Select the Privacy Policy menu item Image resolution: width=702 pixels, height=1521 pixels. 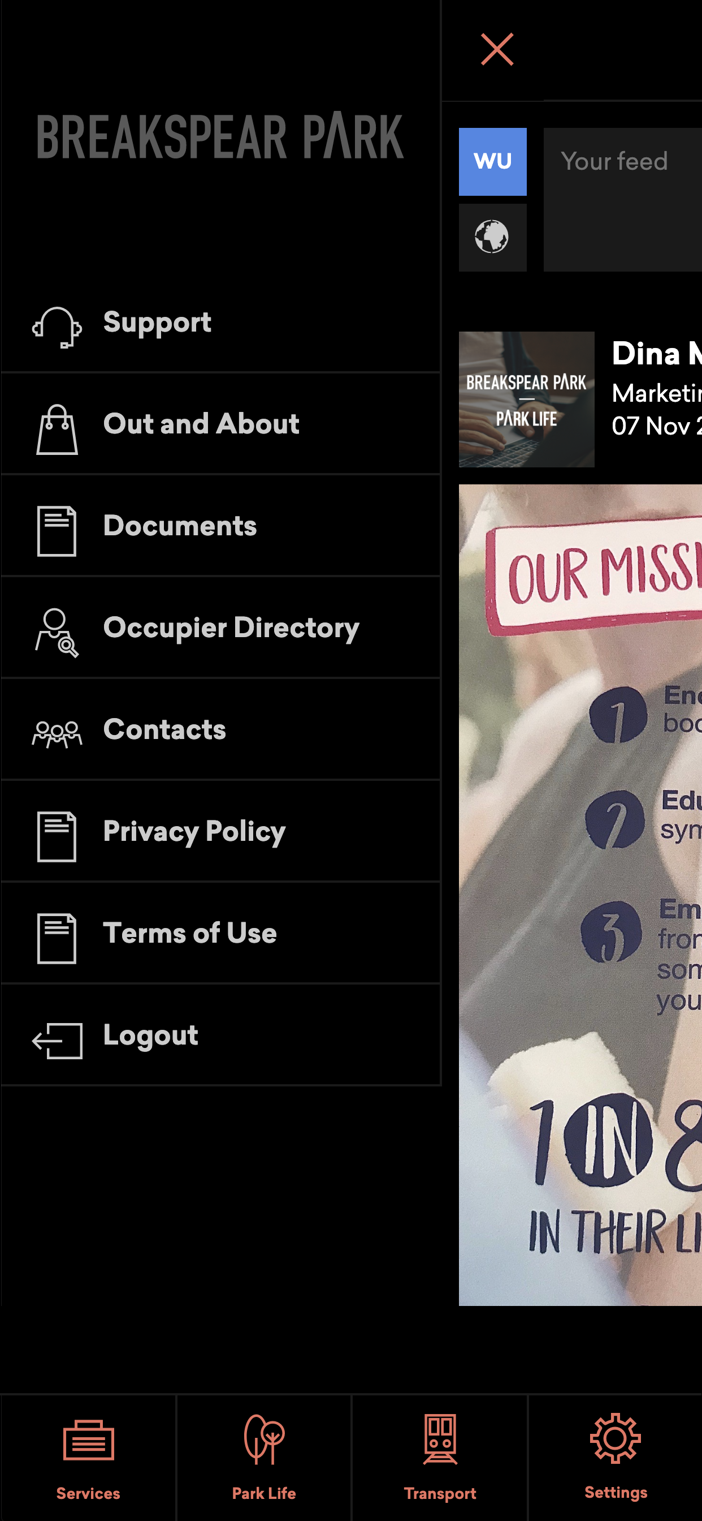click(x=220, y=831)
